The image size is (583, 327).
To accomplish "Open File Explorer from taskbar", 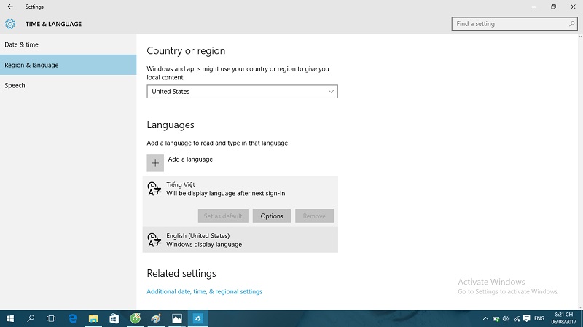I will 93,318.
